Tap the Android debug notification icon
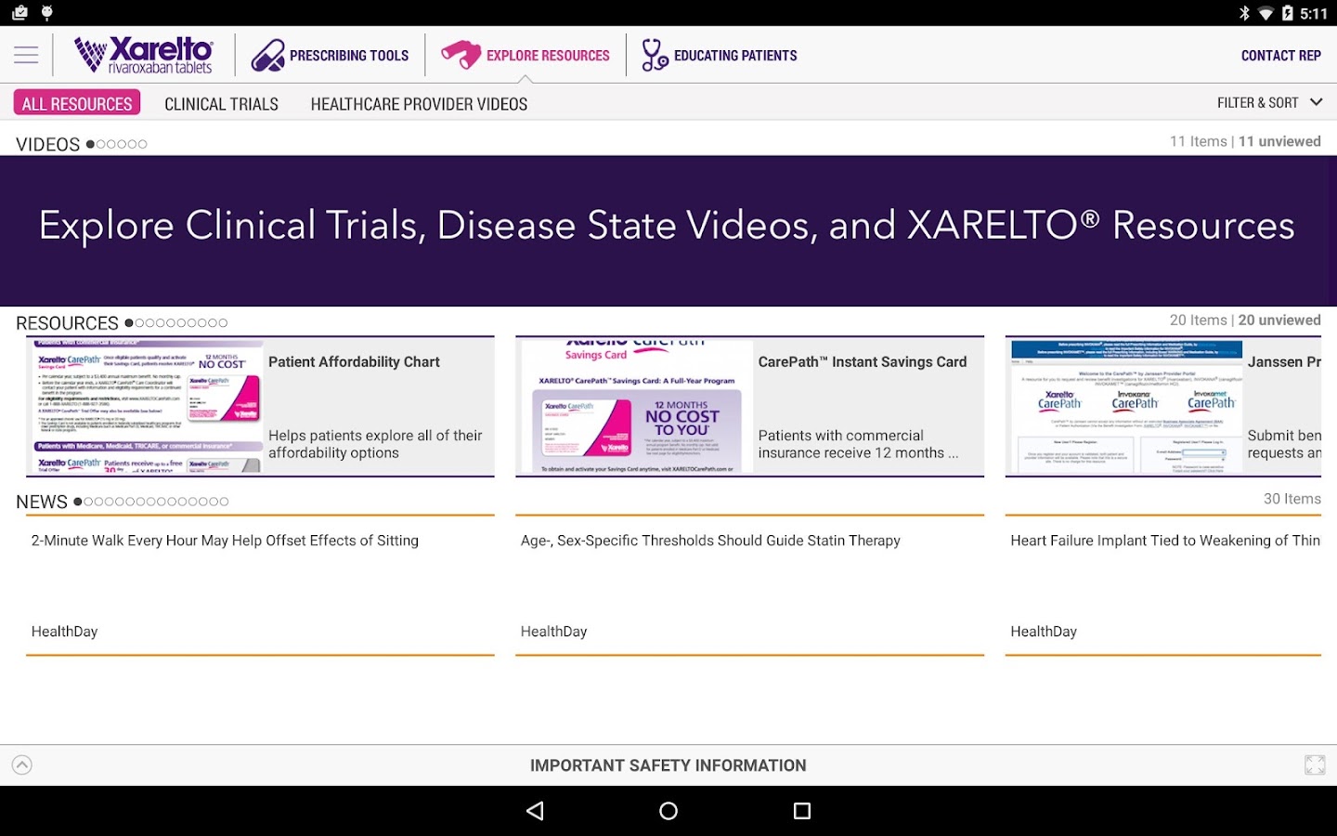This screenshot has height=836, width=1337. pyautogui.click(x=46, y=13)
